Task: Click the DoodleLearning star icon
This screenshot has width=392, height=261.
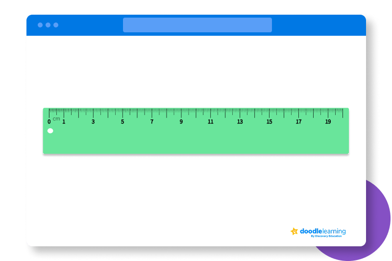Action: 294,231
